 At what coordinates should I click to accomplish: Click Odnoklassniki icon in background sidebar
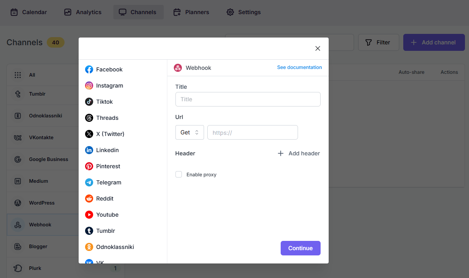(x=18, y=116)
